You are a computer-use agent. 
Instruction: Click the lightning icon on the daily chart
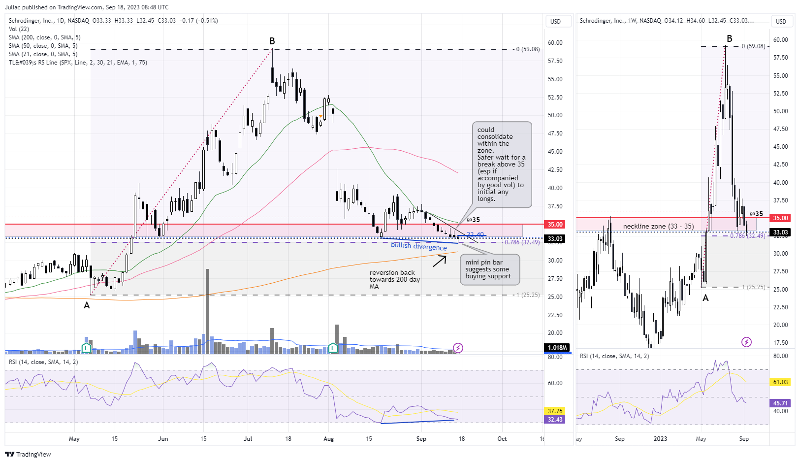(458, 348)
